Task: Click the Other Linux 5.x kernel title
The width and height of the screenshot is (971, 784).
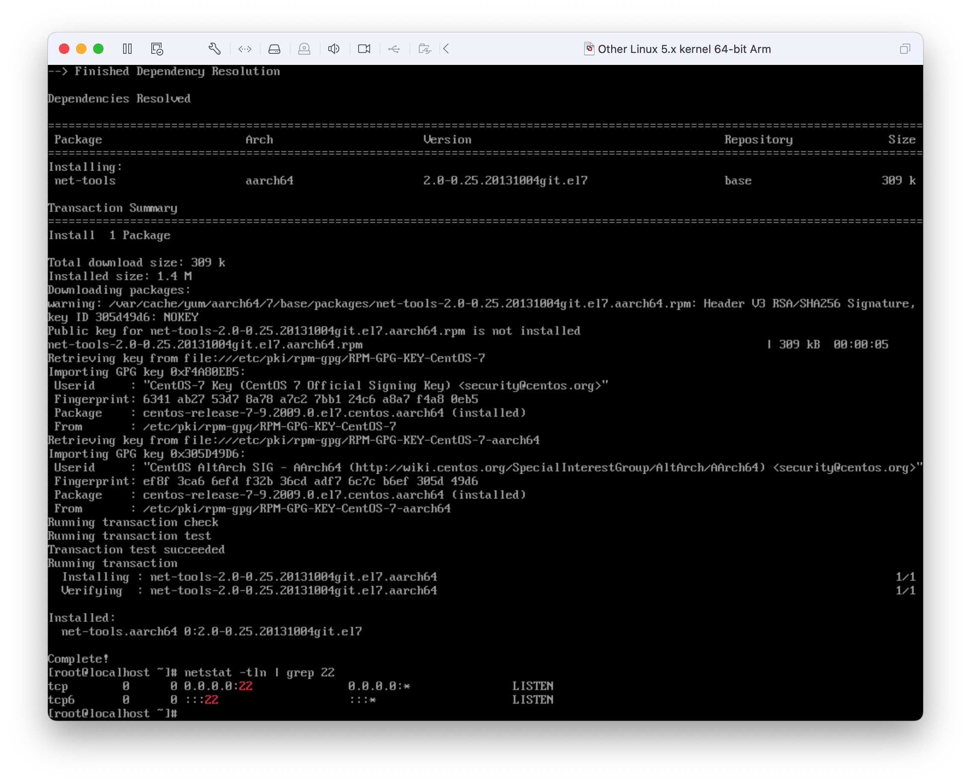Action: click(x=684, y=49)
